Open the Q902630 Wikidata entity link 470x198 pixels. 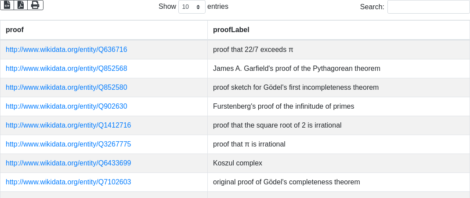[x=66, y=106]
